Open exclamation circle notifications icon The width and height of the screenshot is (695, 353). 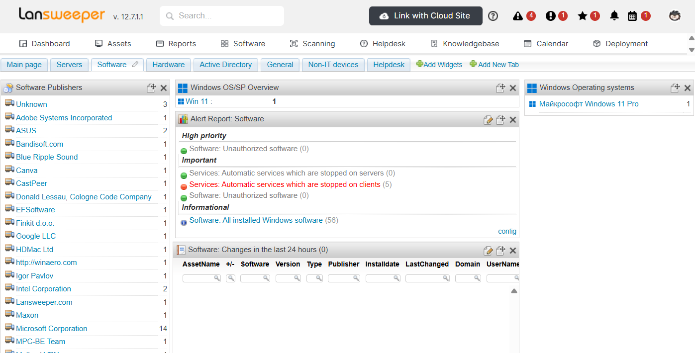pos(550,16)
